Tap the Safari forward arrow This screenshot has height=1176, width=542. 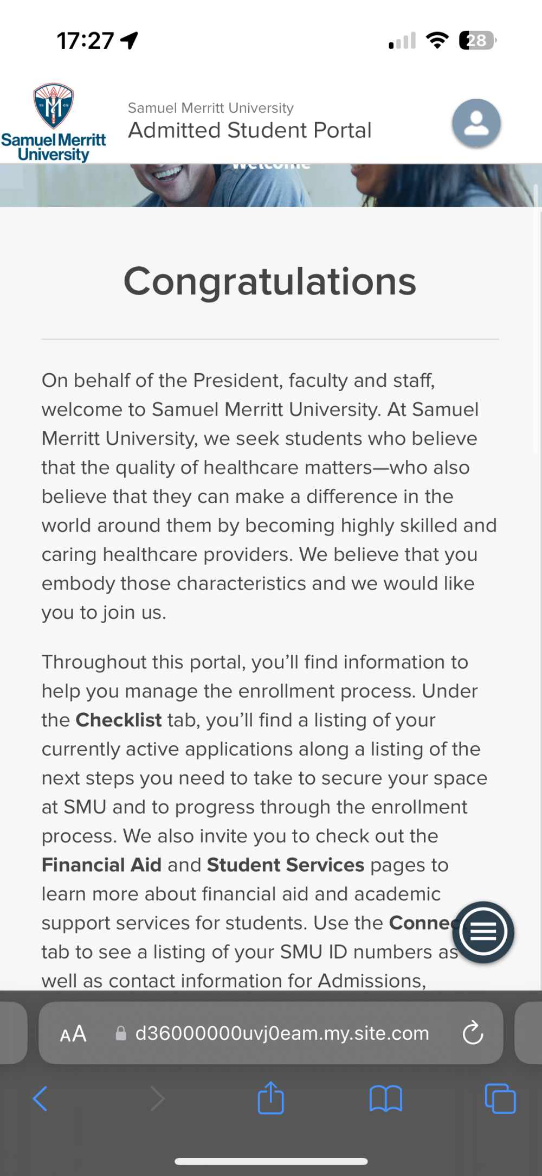[157, 1098]
